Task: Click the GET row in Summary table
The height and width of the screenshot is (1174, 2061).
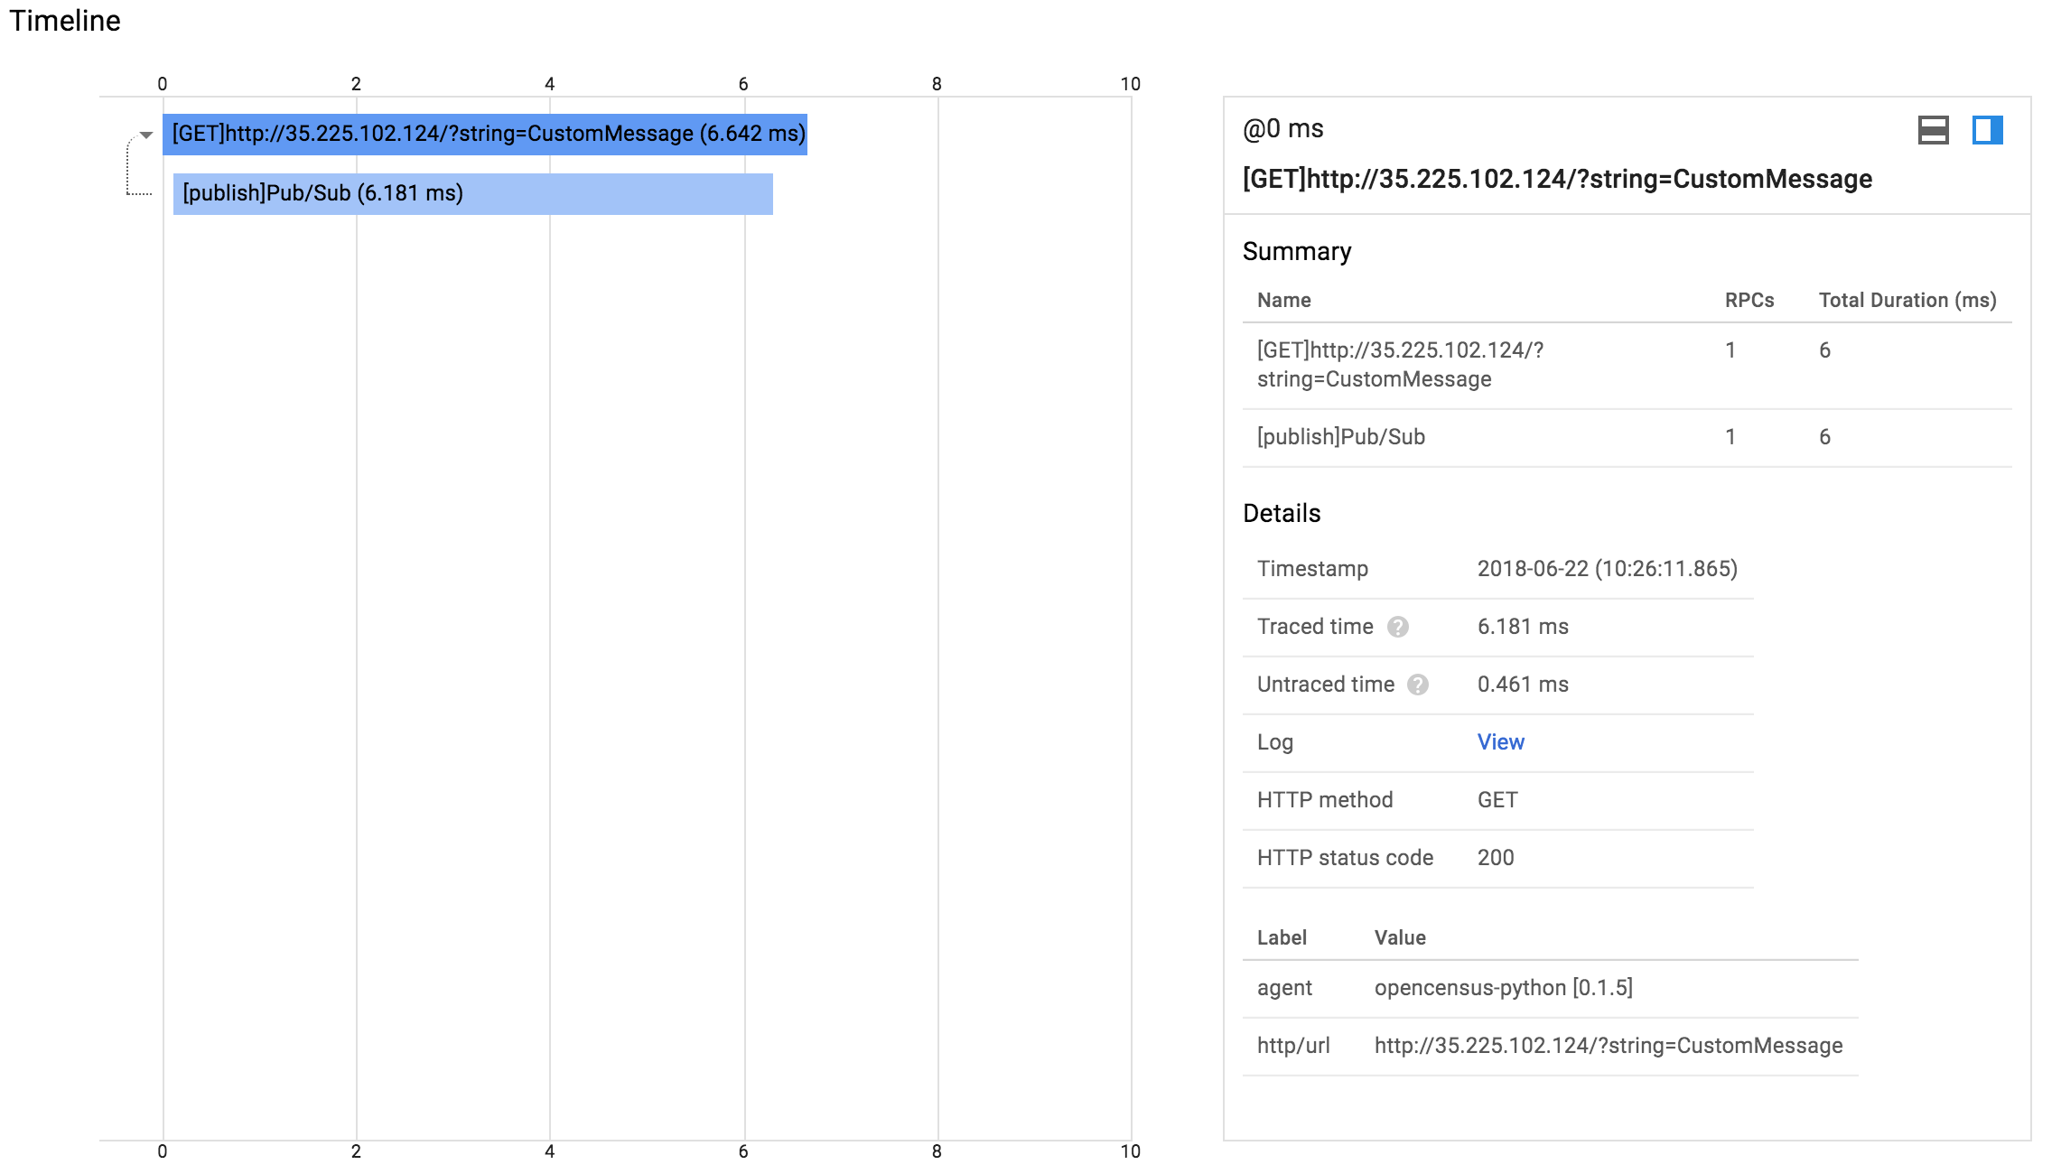Action: coord(1400,365)
